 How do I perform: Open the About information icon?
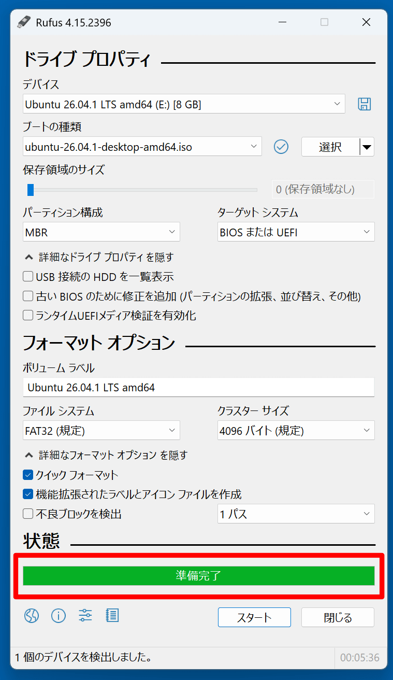pyautogui.click(x=59, y=616)
